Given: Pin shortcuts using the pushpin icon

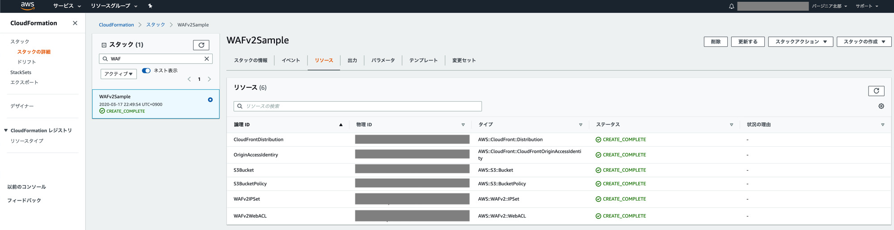Looking at the screenshot, I should point(150,6).
